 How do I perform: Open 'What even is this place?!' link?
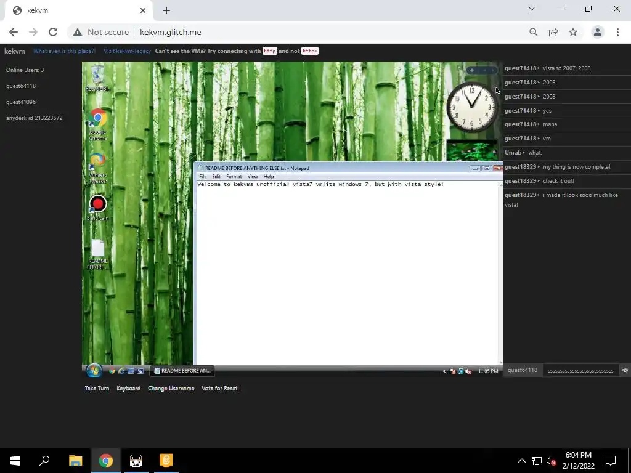click(64, 51)
